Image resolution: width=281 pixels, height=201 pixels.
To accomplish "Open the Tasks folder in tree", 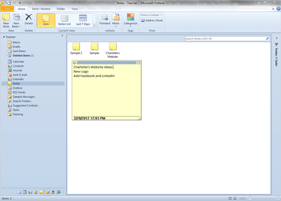I will [16, 110].
